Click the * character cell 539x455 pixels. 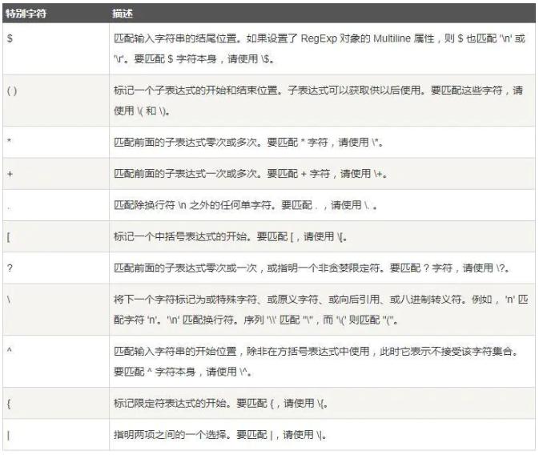(8, 140)
